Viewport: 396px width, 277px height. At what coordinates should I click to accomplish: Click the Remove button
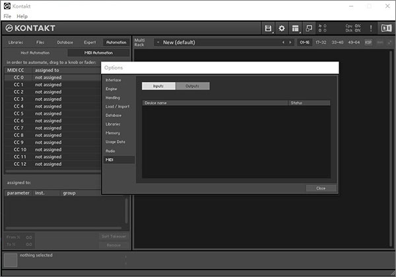[114, 245]
